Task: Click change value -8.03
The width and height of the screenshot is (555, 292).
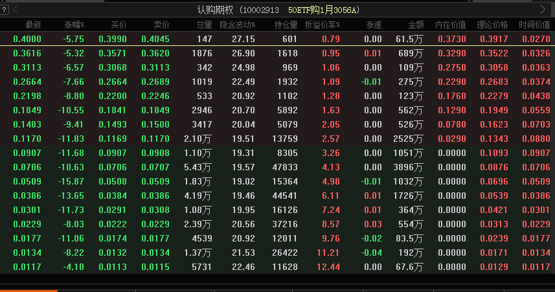Action: tap(73, 225)
